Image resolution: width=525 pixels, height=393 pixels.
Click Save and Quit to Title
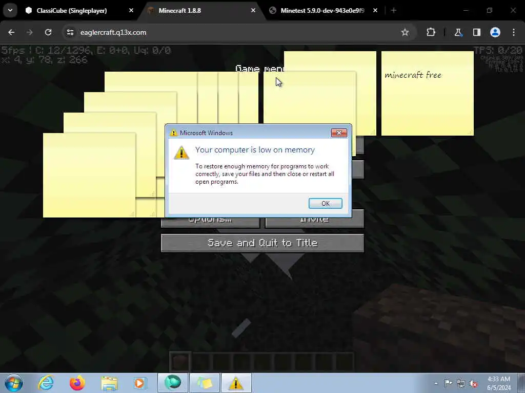pos(262,243)
